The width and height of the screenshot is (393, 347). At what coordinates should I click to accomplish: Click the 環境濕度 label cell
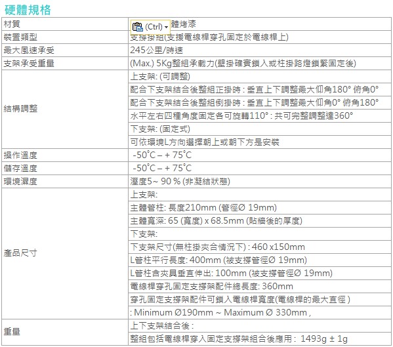65,182
